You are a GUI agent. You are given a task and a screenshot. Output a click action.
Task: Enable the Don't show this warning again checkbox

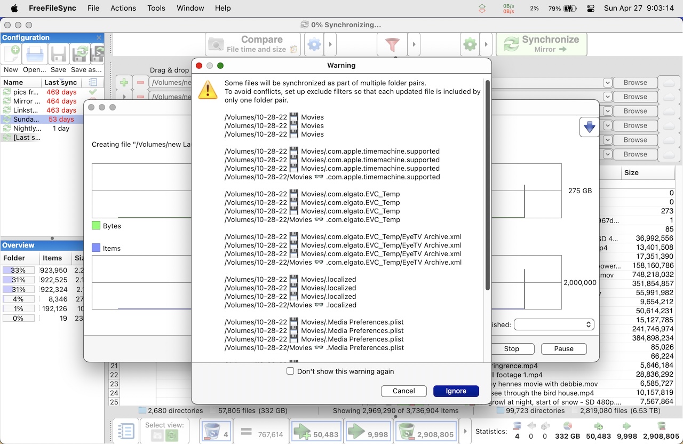(290, 371)
